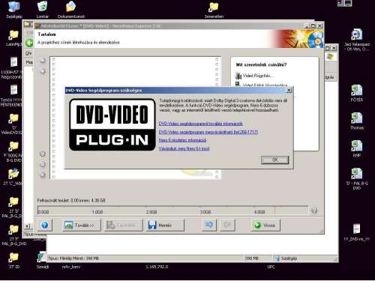The image size is (375, 281).
Task: Click the Vissza button with green icon
Action: click(265, 225)
